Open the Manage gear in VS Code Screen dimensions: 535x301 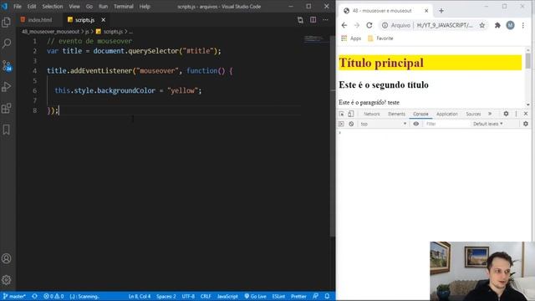click(7, 280)
